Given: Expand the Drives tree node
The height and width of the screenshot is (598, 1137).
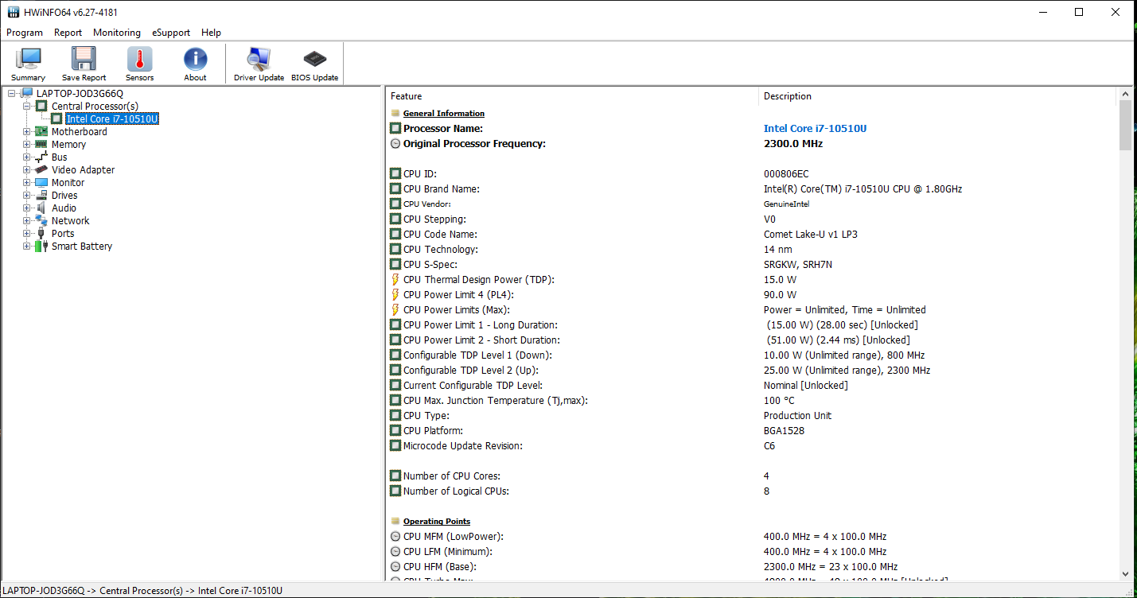Looking at the screenshot, I should coord(26,196).
